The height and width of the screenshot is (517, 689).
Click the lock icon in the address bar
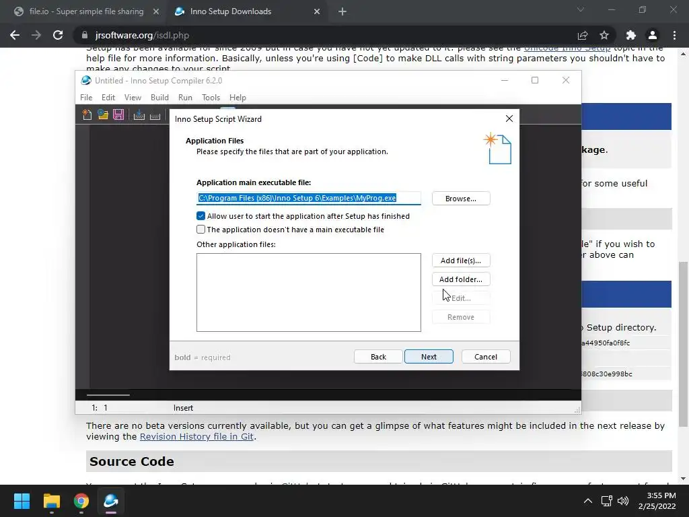[84, 35]
